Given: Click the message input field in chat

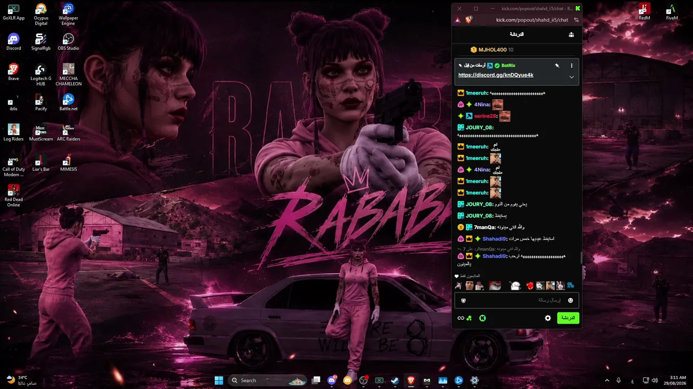Looking at the screenshot, I should [517, 300].
